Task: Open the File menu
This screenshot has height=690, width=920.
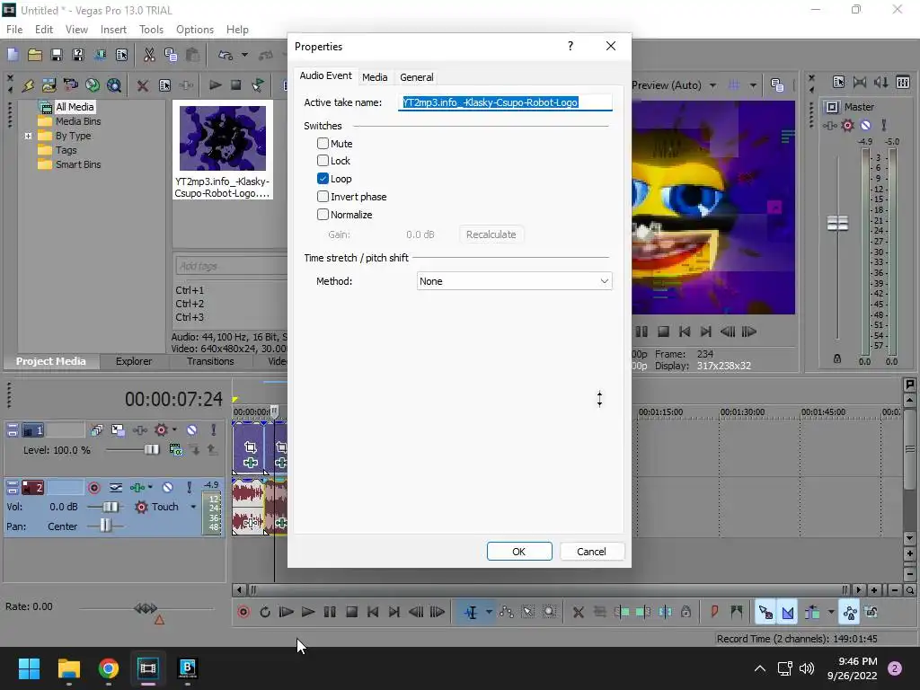Action: pos(14,30)
